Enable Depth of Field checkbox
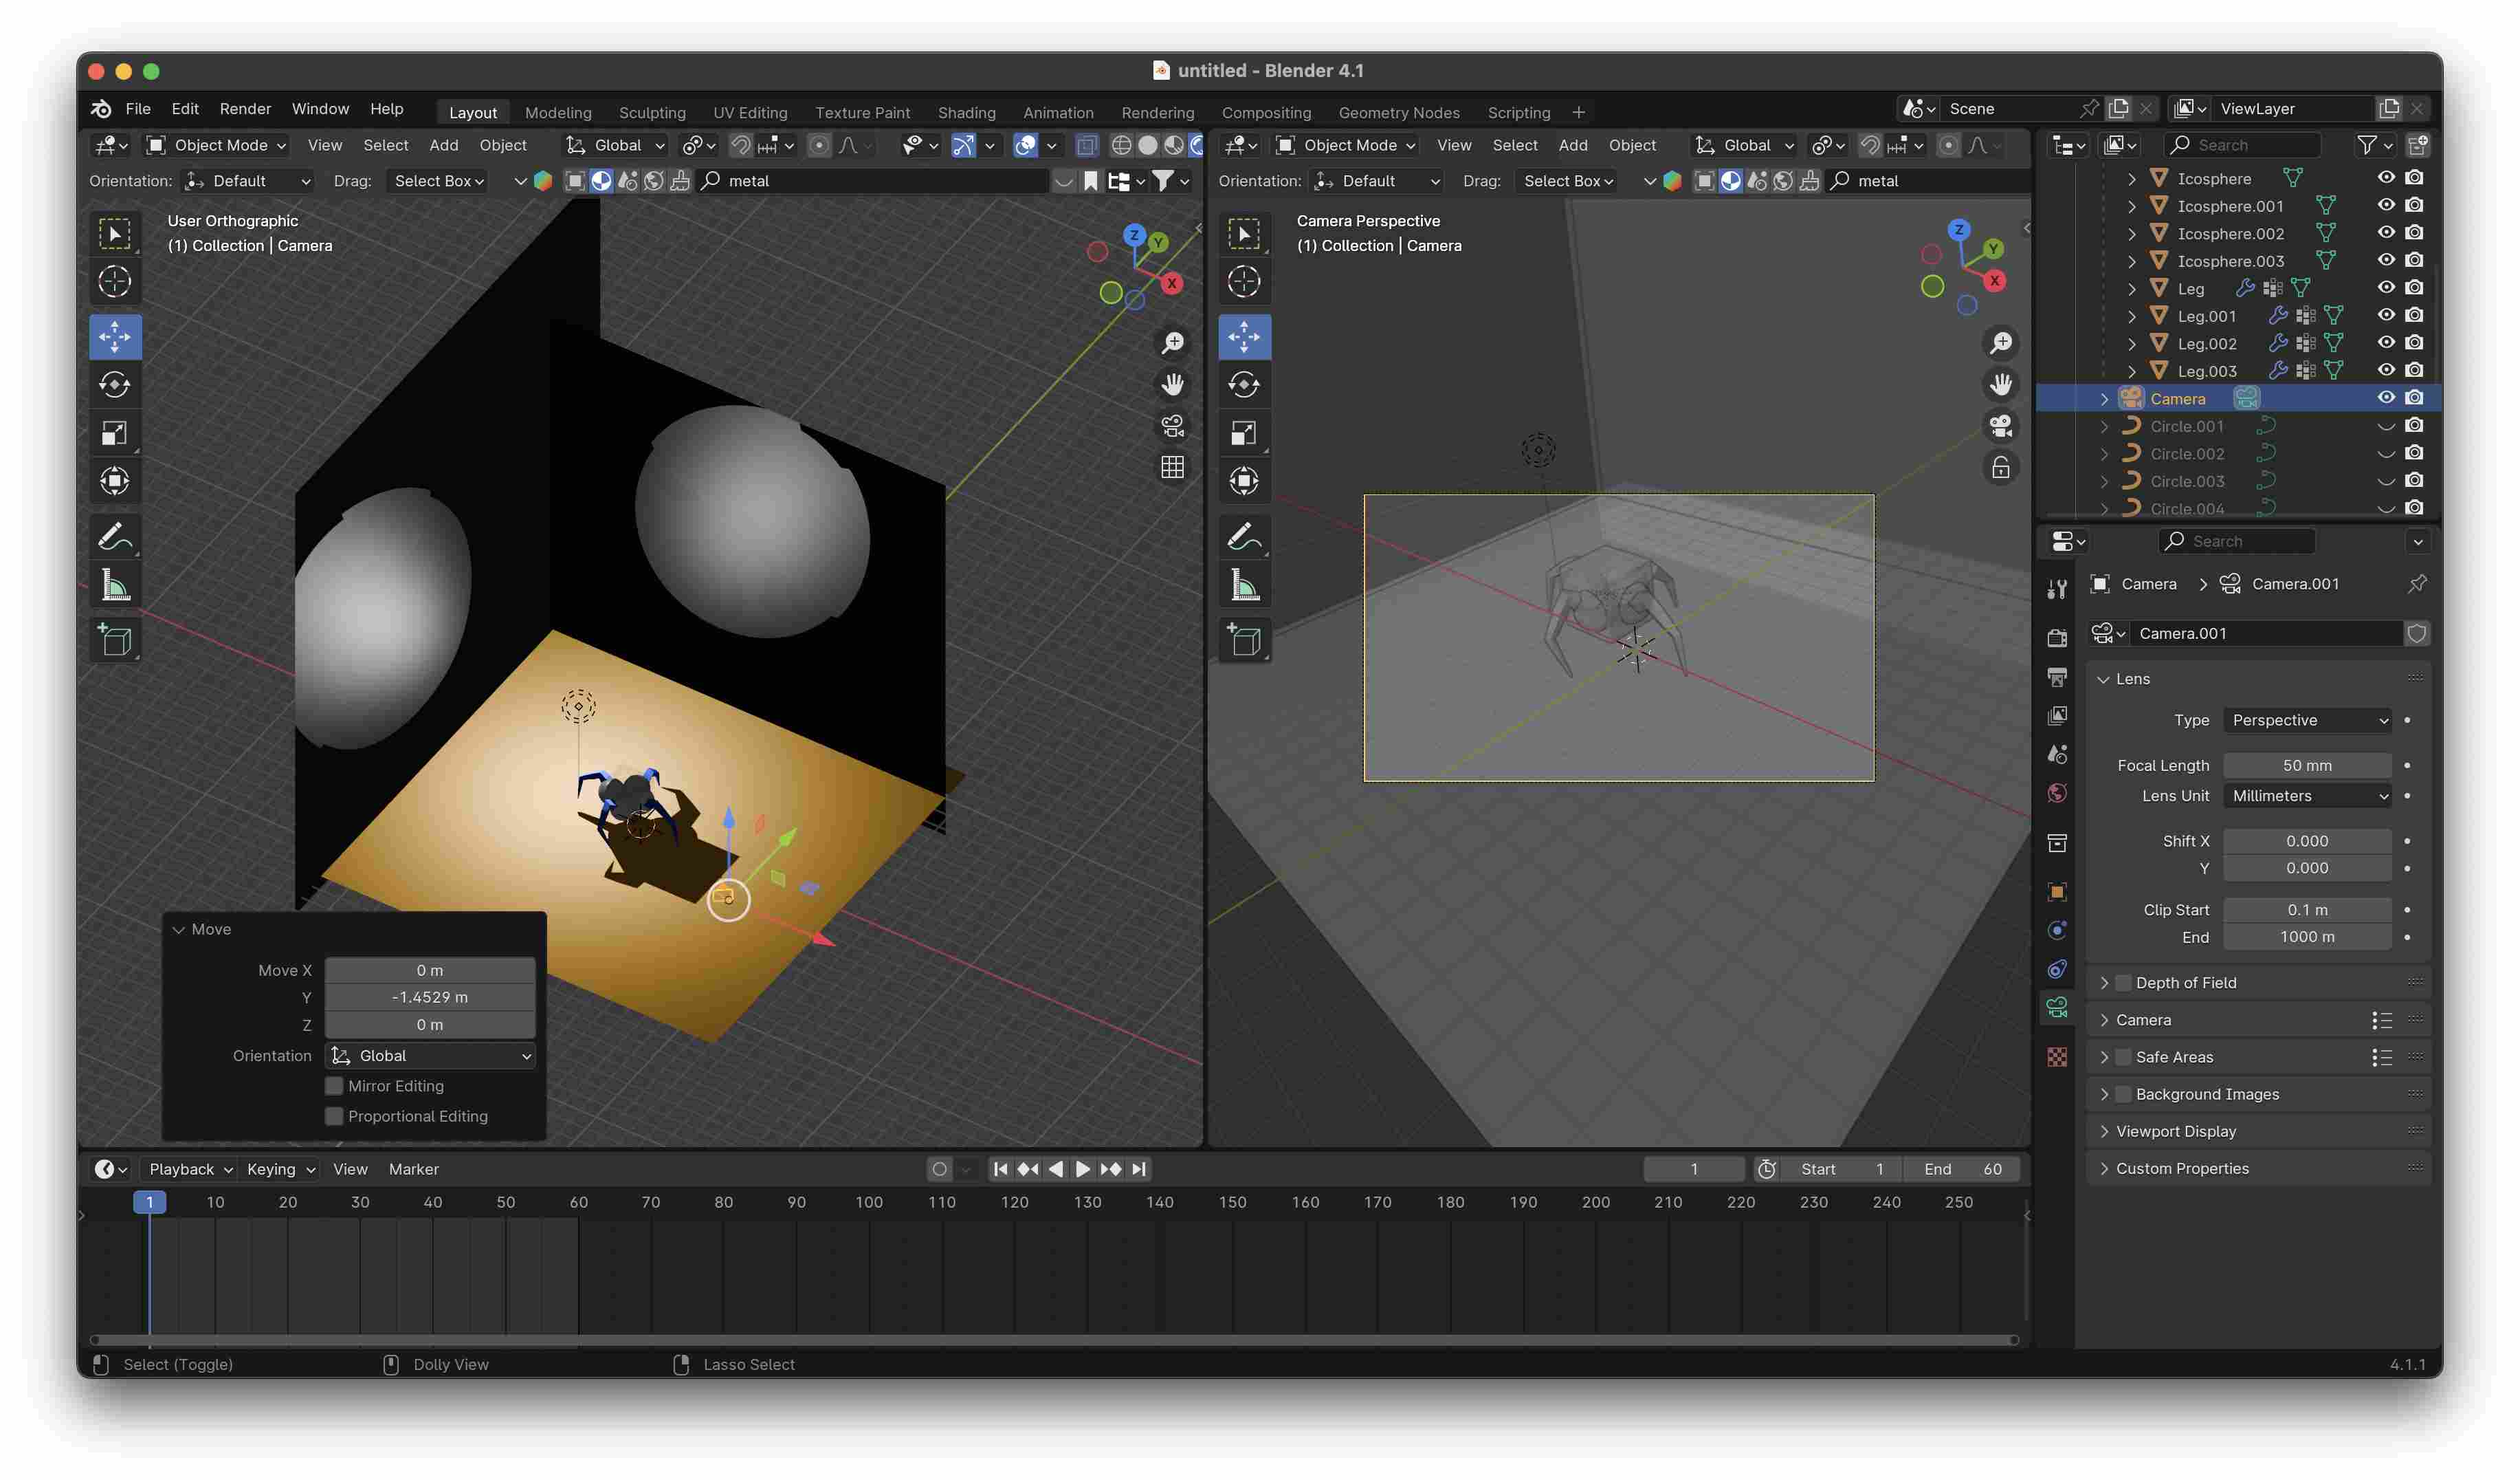Image resolution: width=2520 pixels, height=1480 pixels. 2123,983
